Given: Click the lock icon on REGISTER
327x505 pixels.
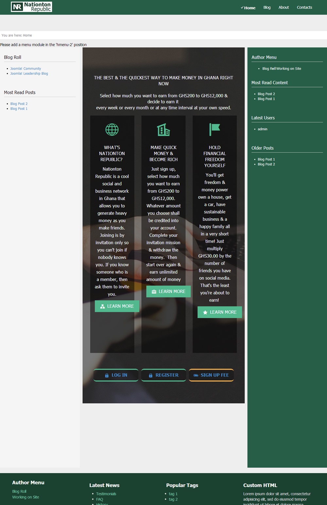Looking at the screenshot, I should (150, 375).
